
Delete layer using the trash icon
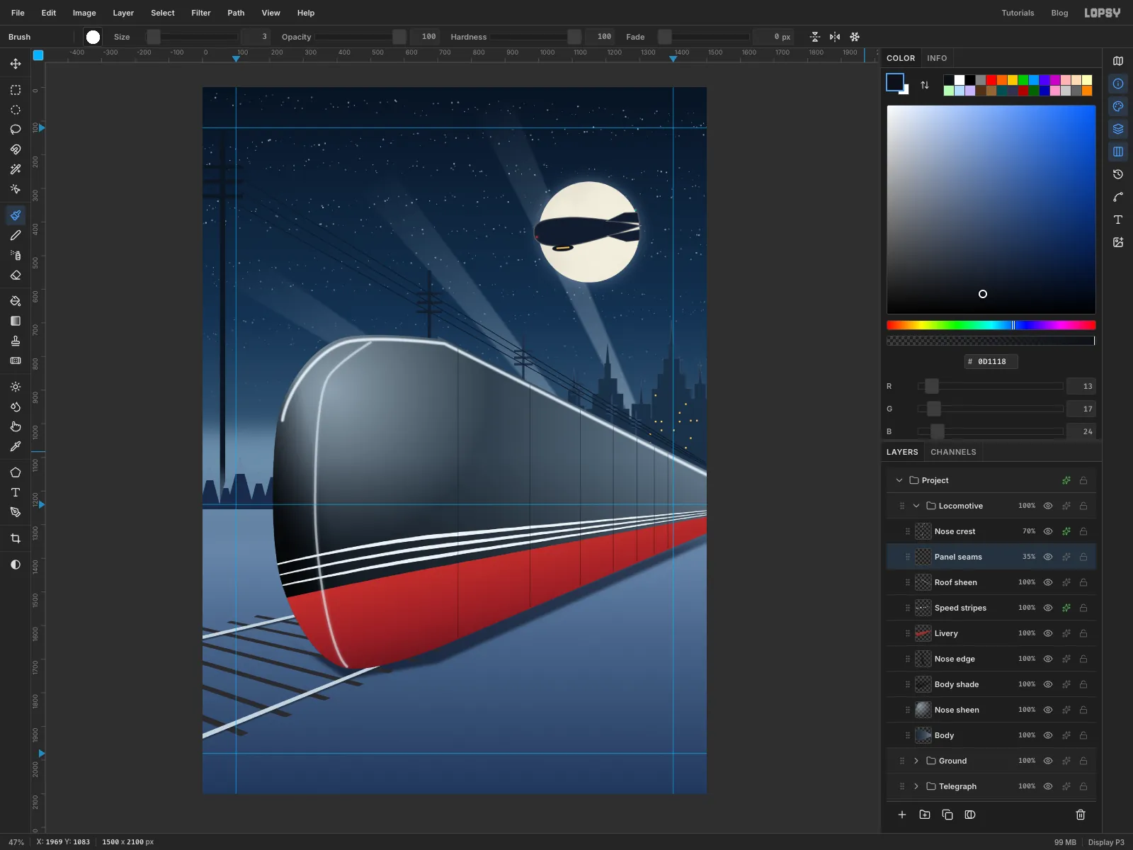(x=1081, y=815)
